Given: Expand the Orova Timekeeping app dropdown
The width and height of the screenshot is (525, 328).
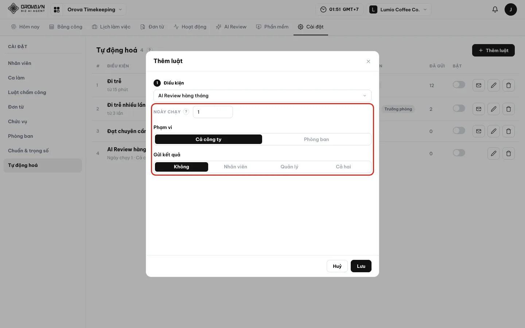Looking at the screenshot, I should pyautogui.click(x=95, y=10).
